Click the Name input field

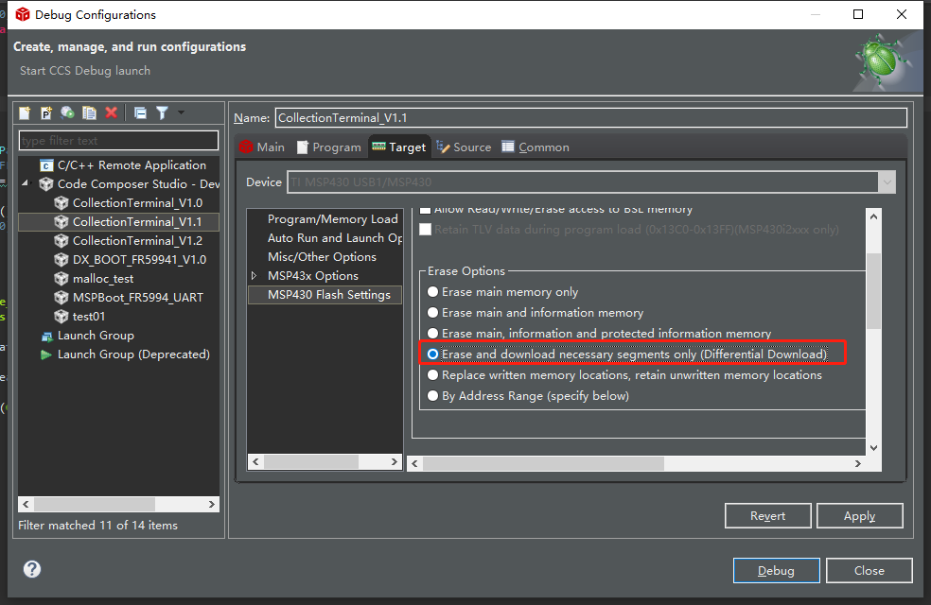coord(590,117)
